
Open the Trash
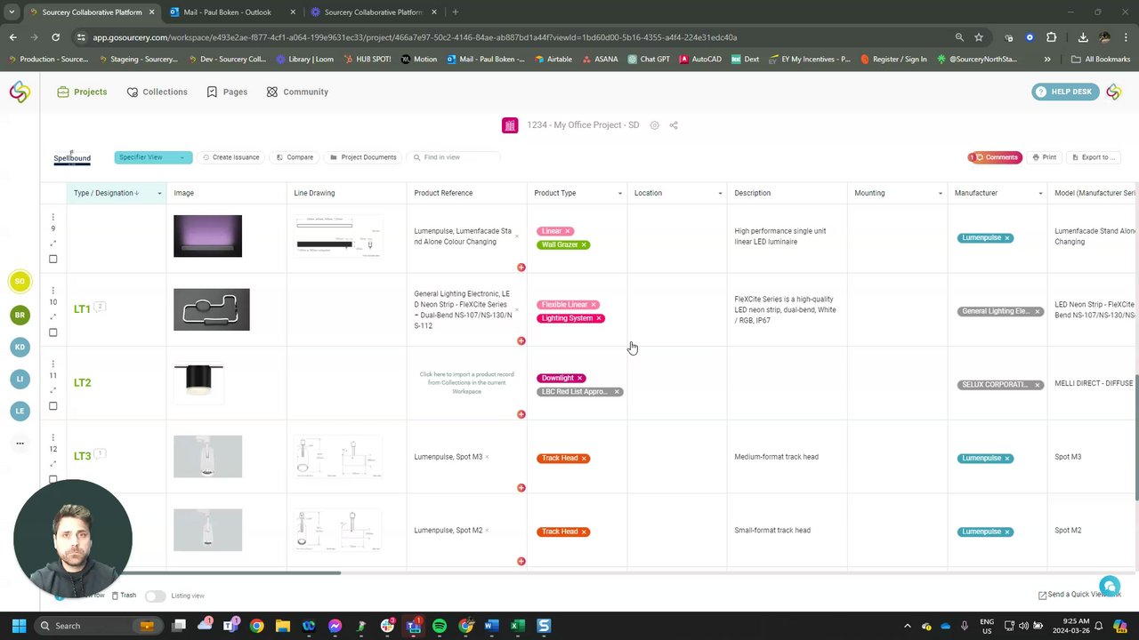(124, 596)
